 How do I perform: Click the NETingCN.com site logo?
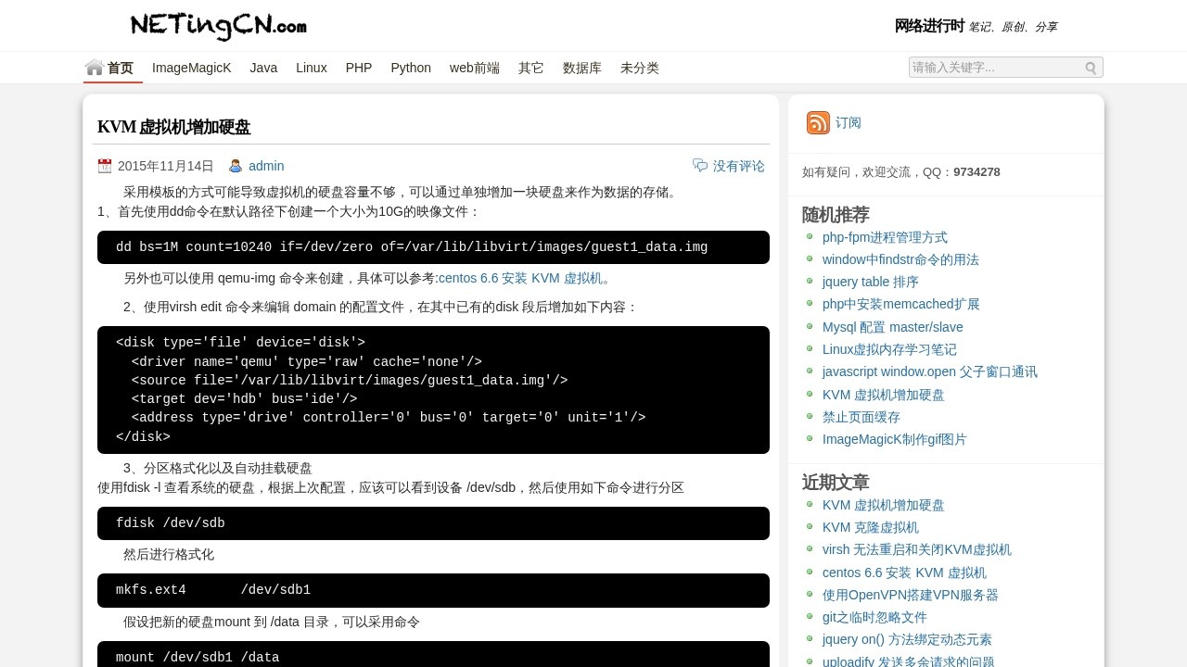pos(218,26)
